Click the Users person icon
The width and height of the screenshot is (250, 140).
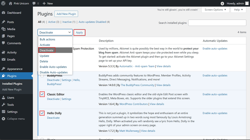(4, 98)
